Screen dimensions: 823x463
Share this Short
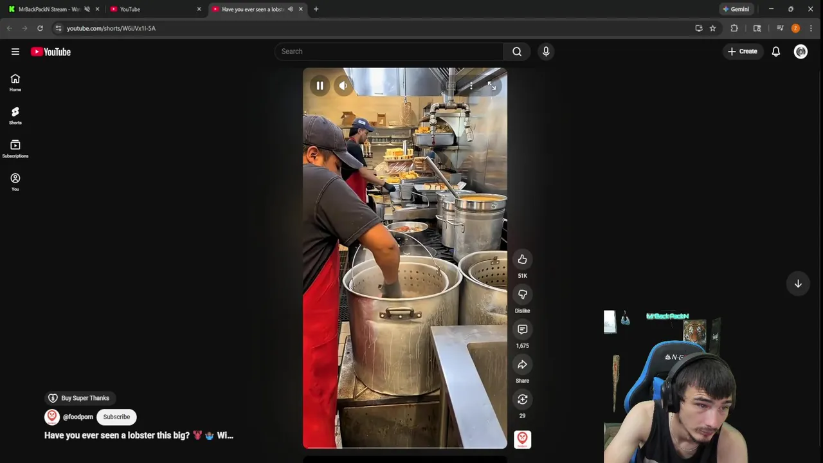tap(522, 365)
